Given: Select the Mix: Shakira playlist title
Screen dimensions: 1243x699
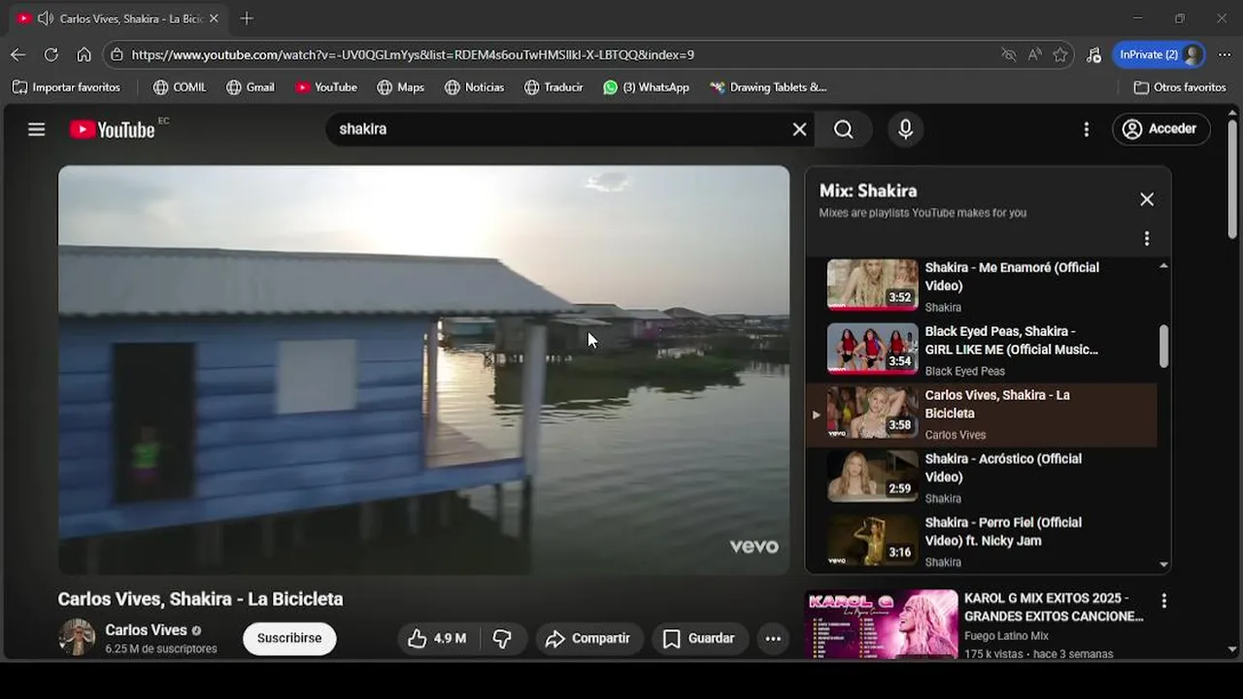Looking at the screenshot, I should coord(868,191).
